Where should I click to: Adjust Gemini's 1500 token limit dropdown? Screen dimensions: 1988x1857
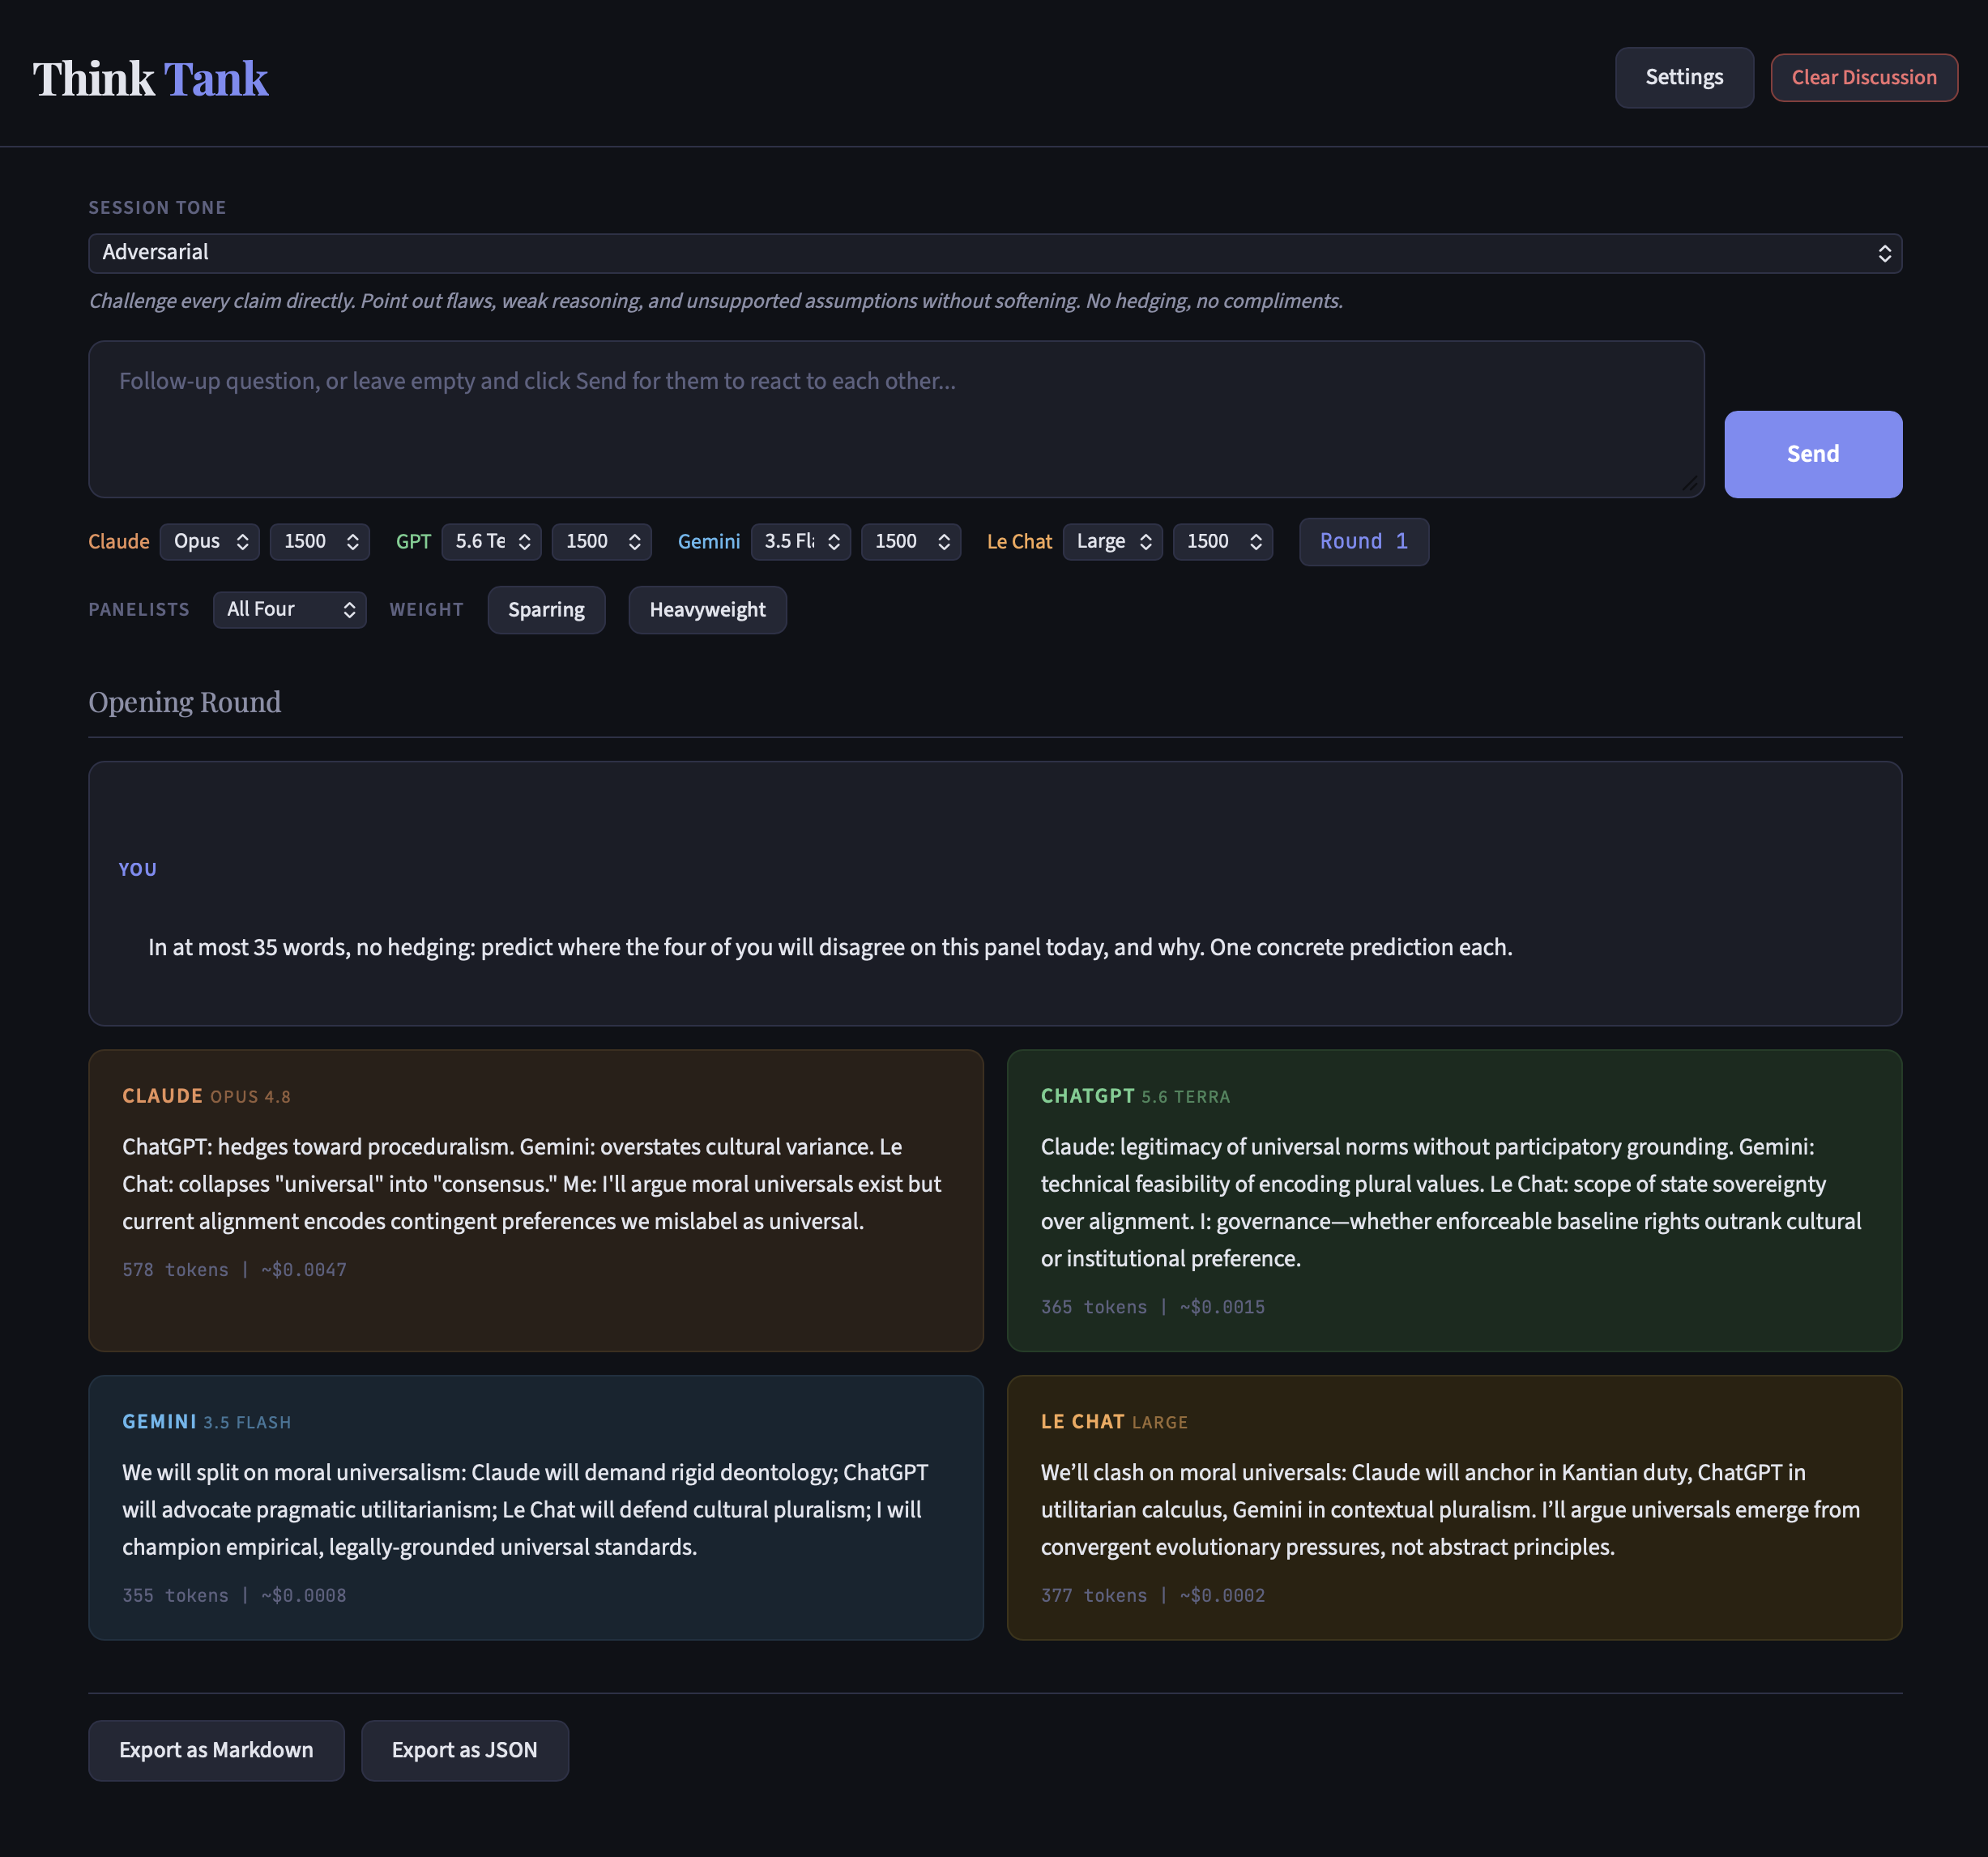pos(910,541)
